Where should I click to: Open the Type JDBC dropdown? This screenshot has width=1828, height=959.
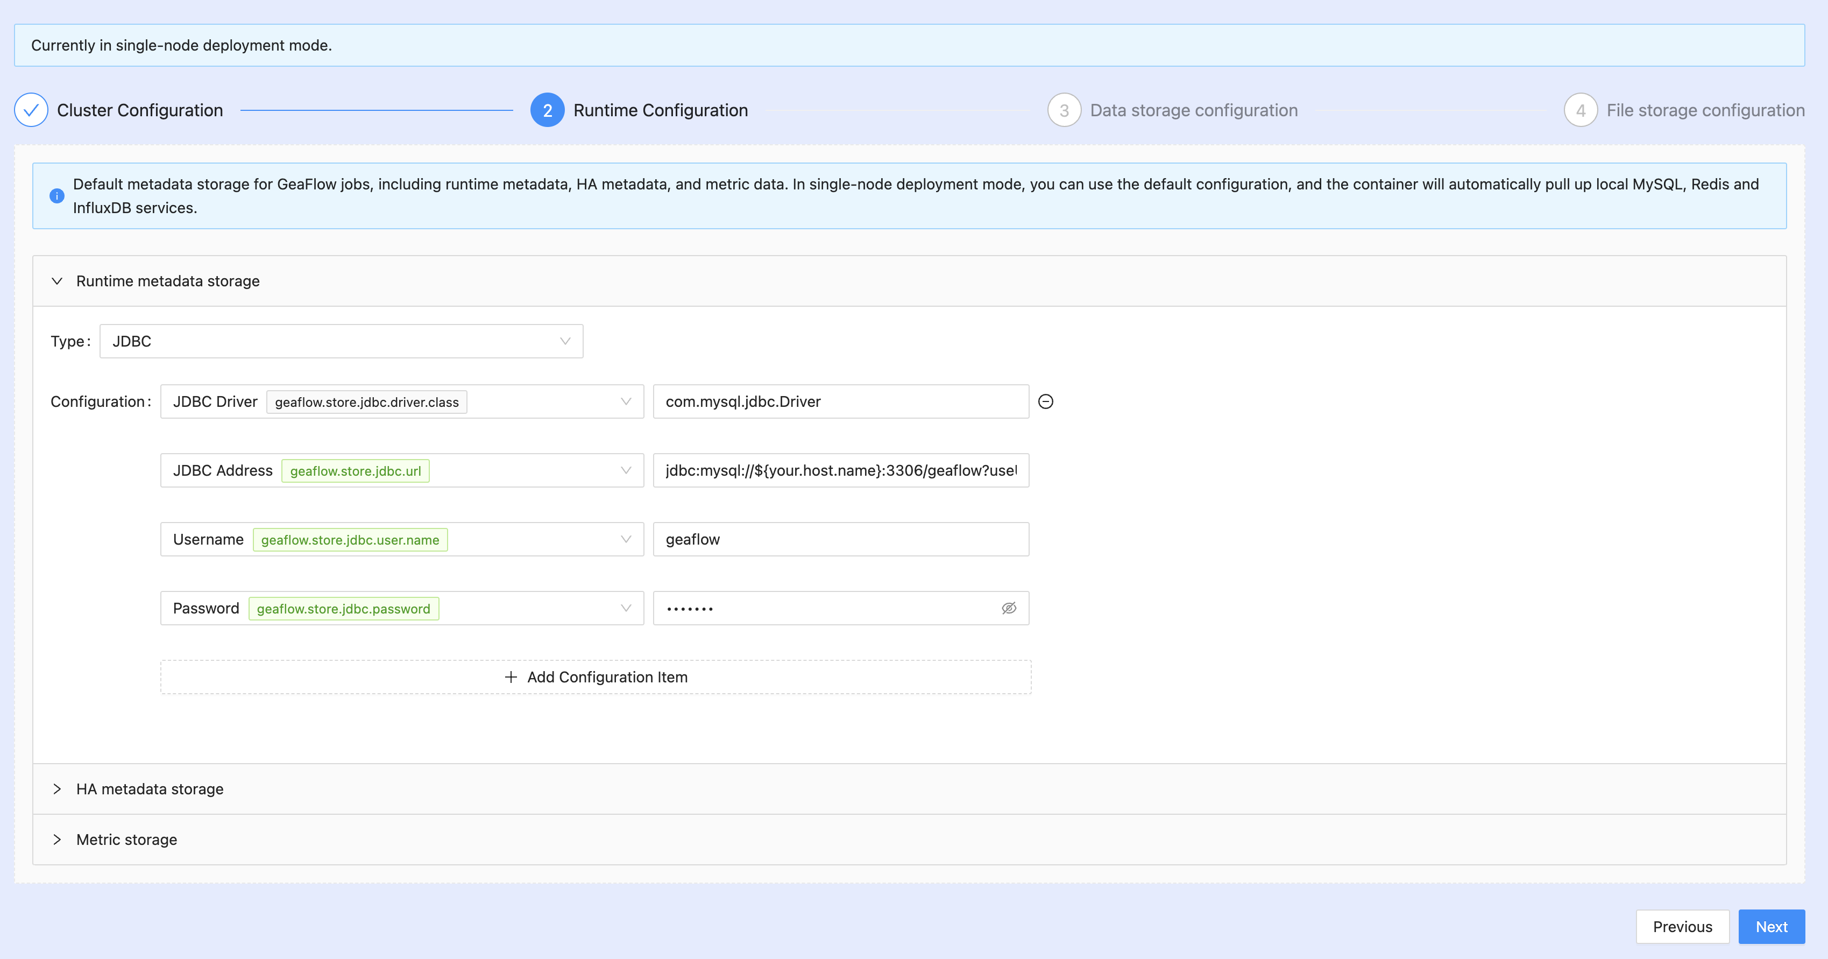[x=341, y=341]
